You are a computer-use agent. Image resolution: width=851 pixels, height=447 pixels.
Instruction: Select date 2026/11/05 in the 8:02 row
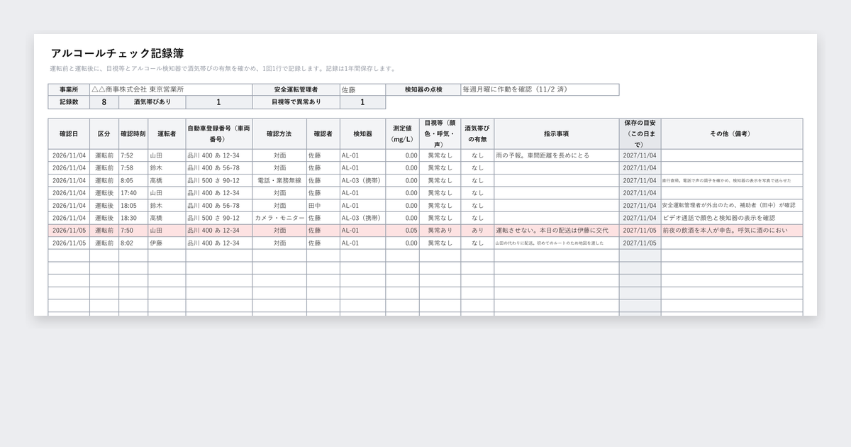click(69, 243)
